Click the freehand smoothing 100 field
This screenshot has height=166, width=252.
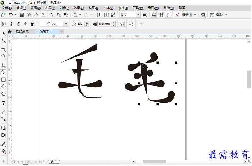[x=80, y=24]
